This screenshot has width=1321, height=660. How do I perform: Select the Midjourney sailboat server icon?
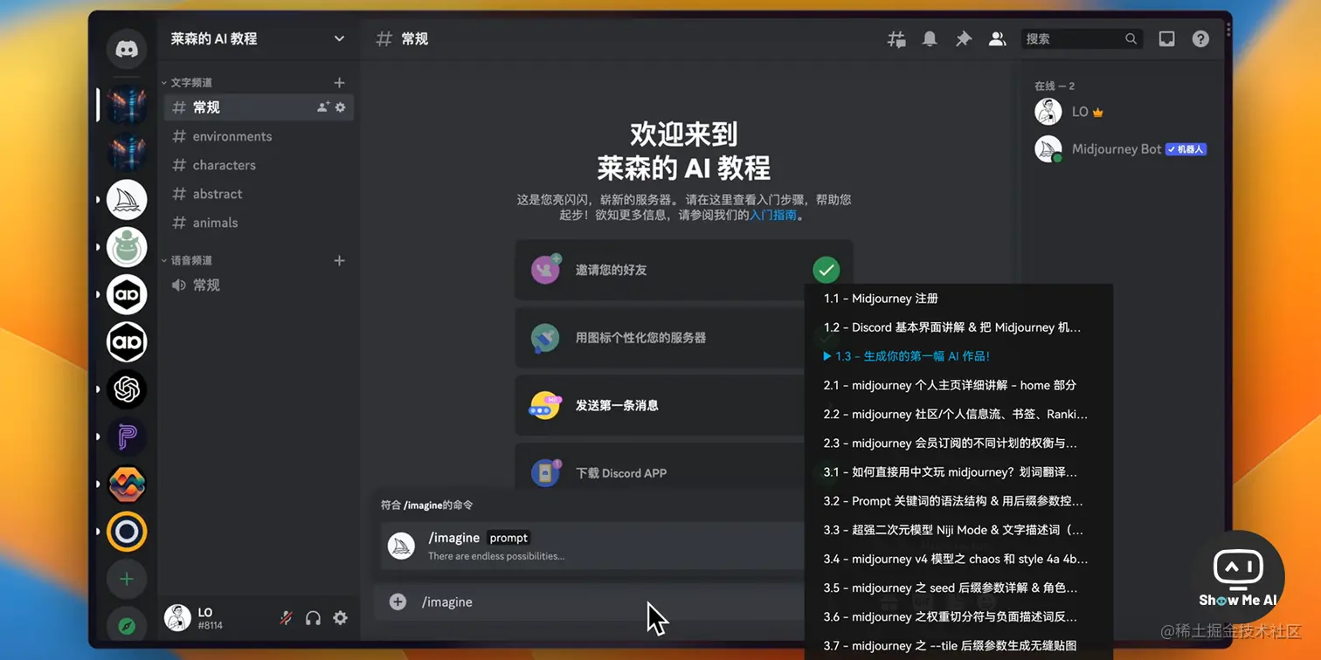click(127, 200)
